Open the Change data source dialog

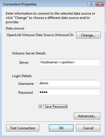pos(88,35)
